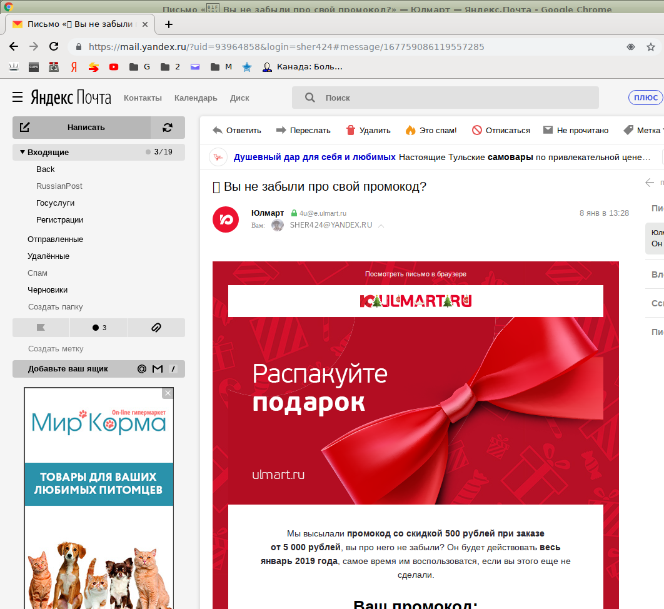Focus the Поиск search field
Image resolution: width=664 pixels, height=609 pixels.
(445, 98)
